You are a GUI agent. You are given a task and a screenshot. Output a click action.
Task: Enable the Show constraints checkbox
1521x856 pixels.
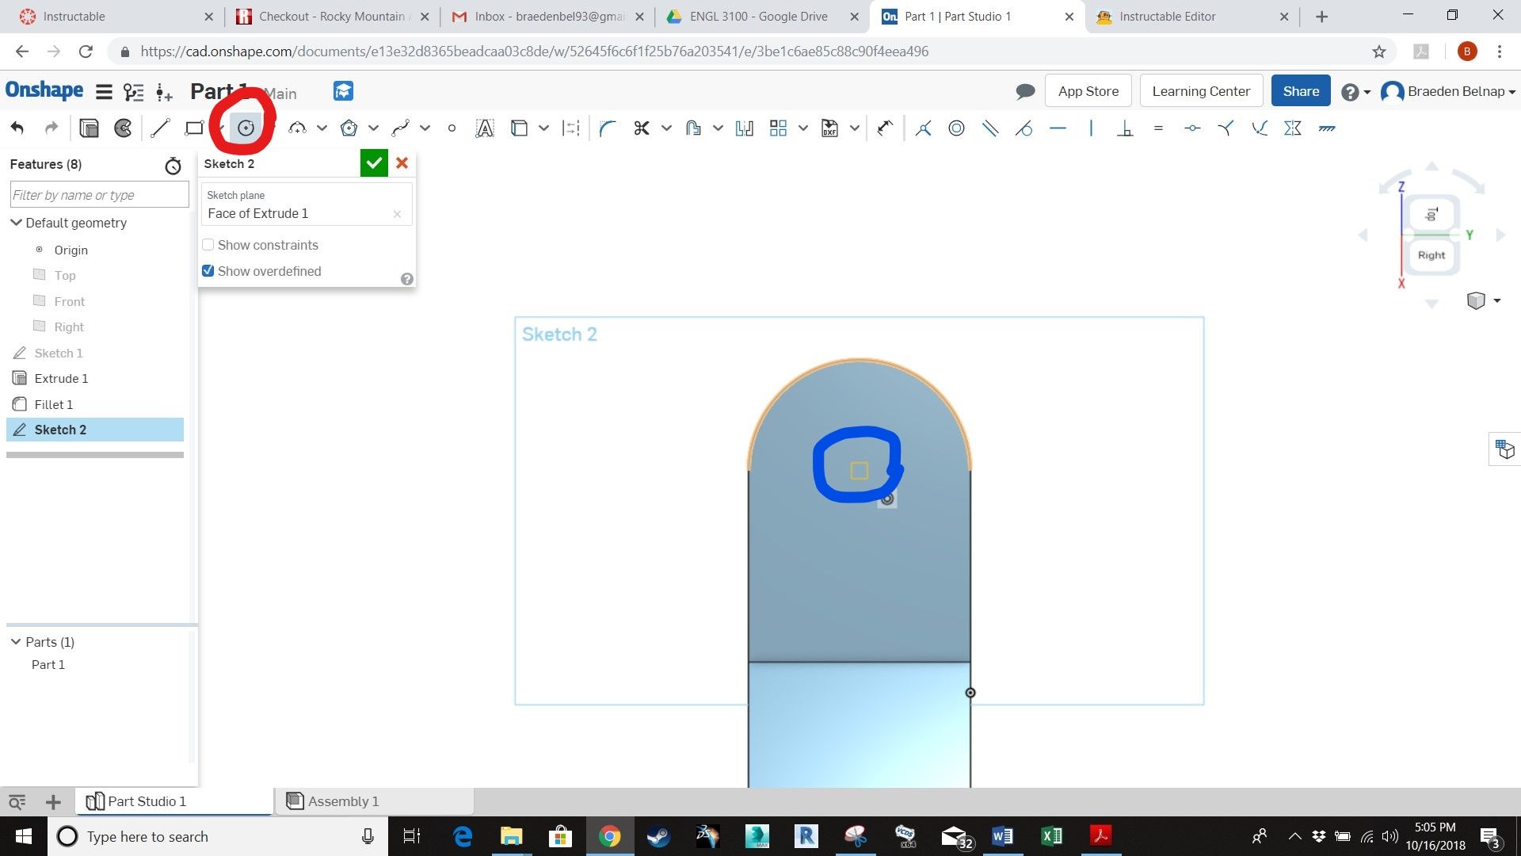[208, 244]
